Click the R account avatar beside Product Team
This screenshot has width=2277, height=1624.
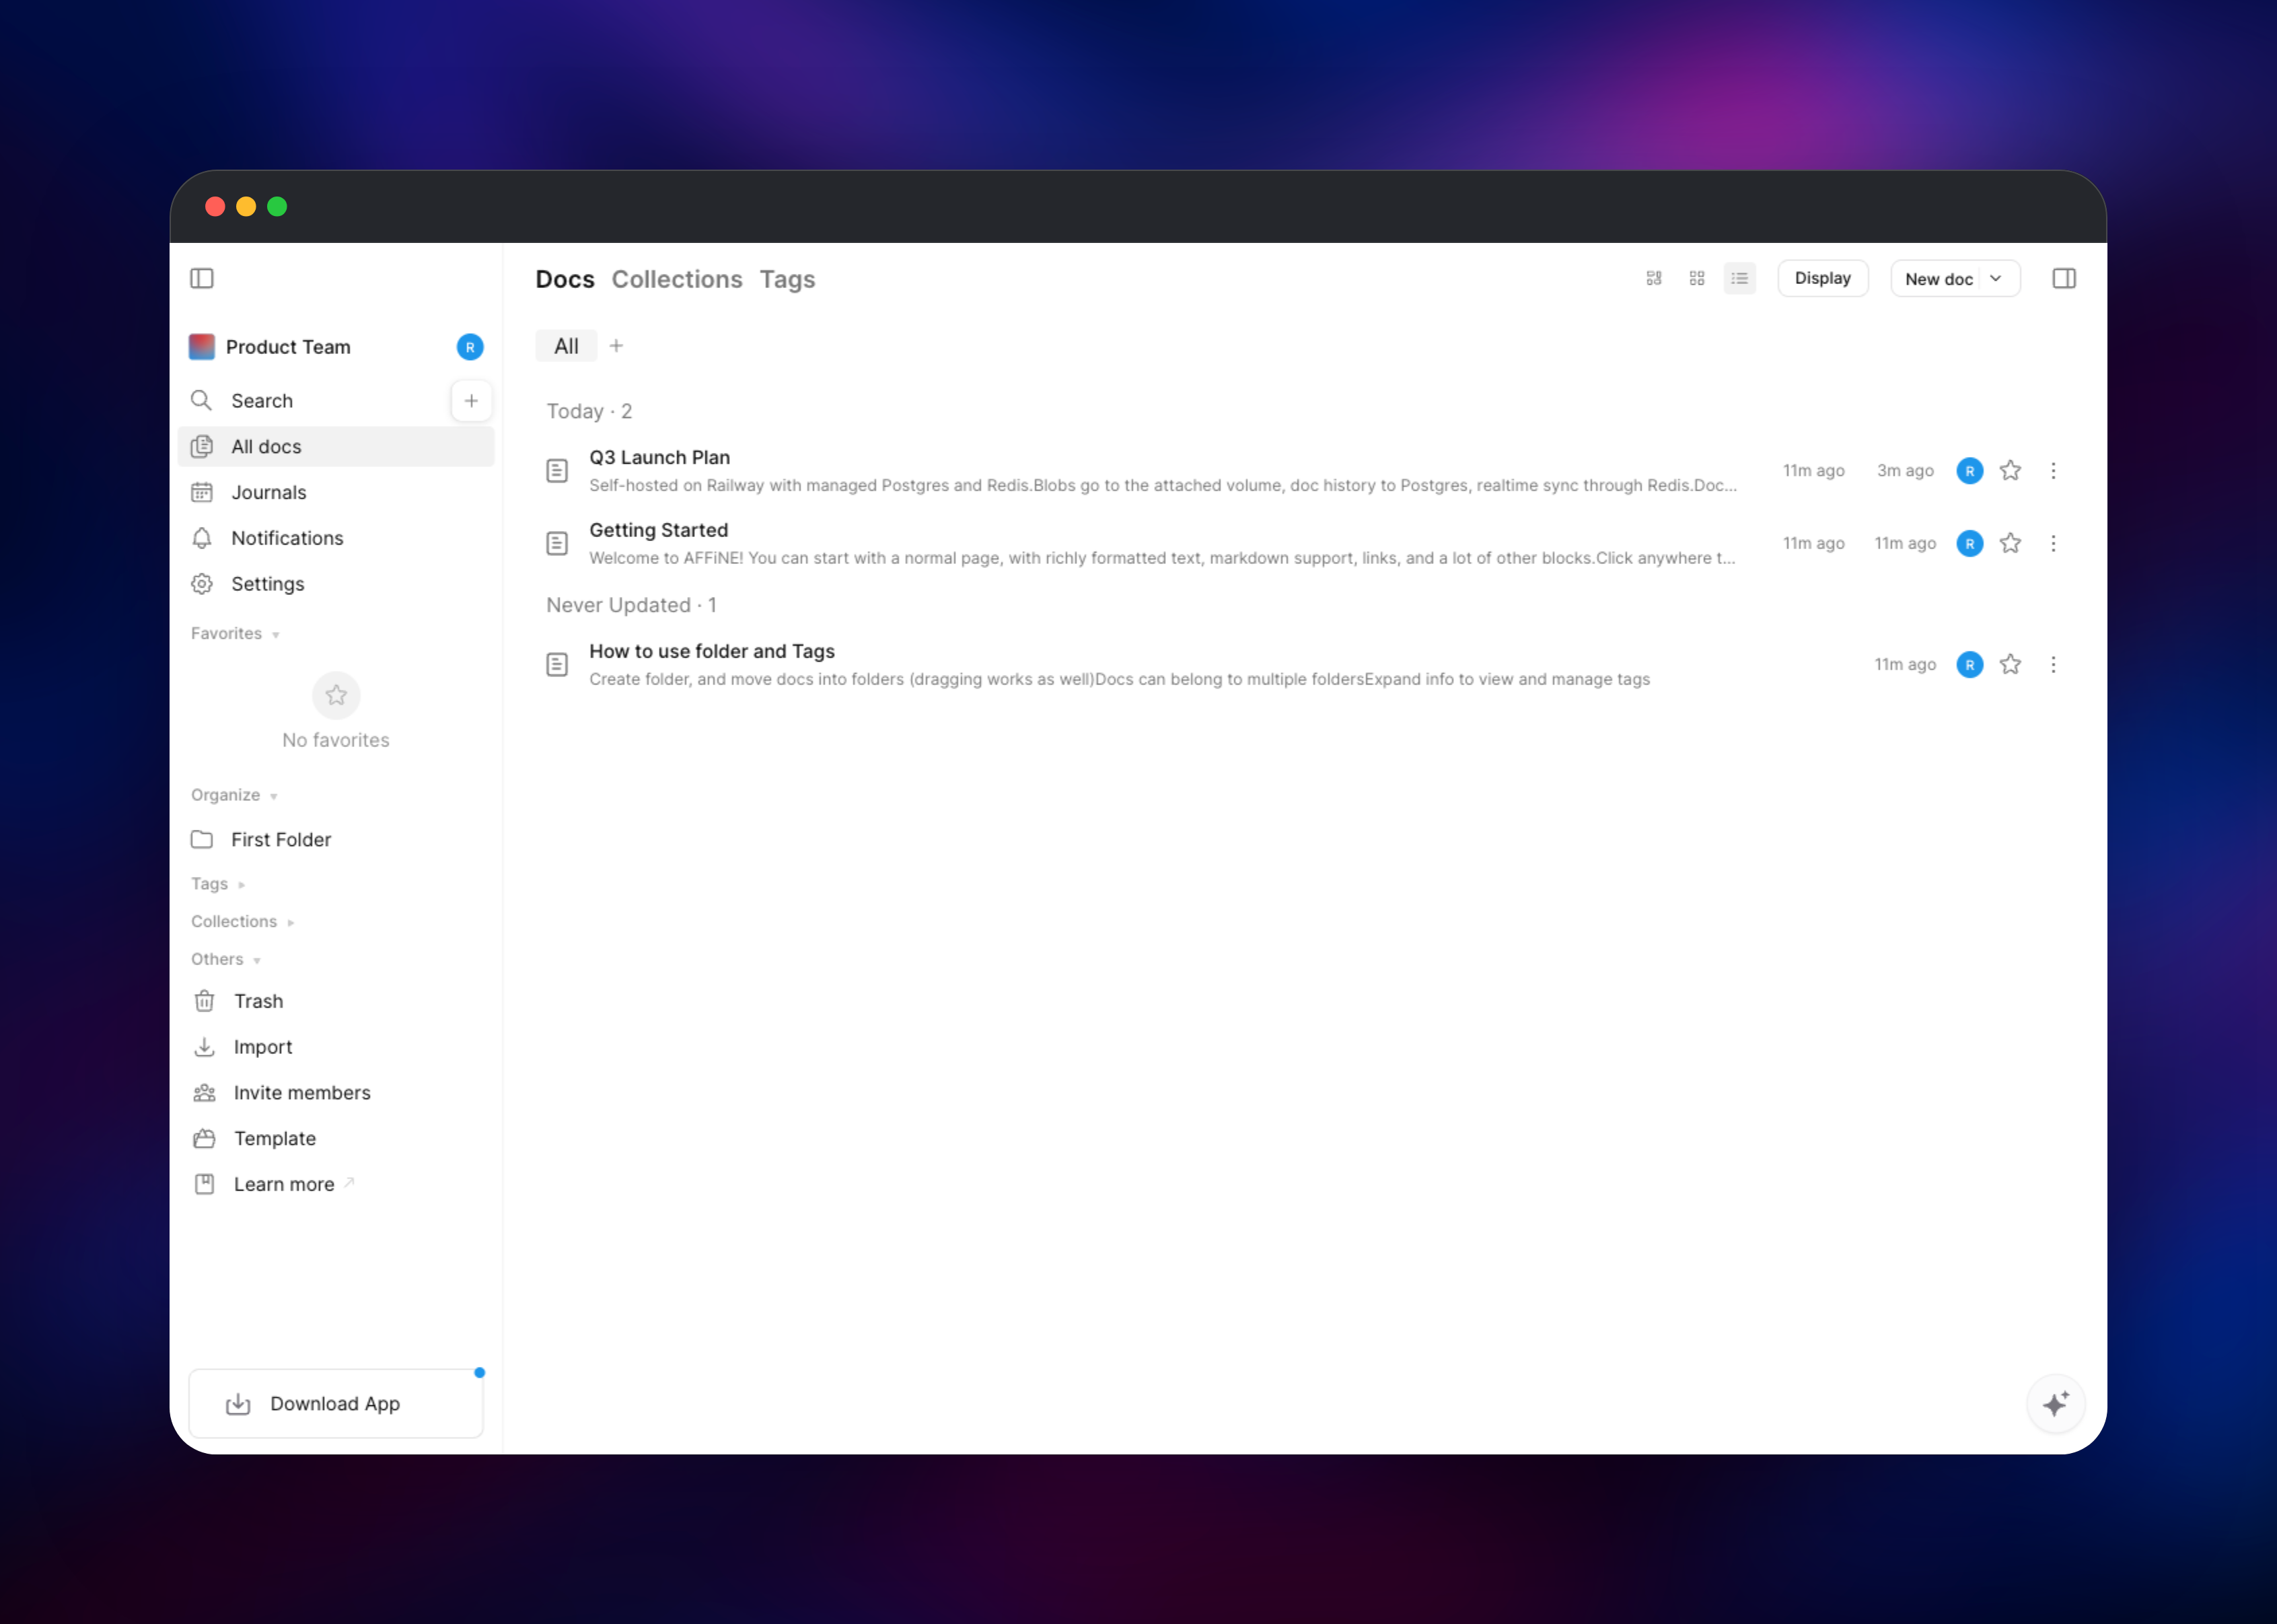coord(470,347)
